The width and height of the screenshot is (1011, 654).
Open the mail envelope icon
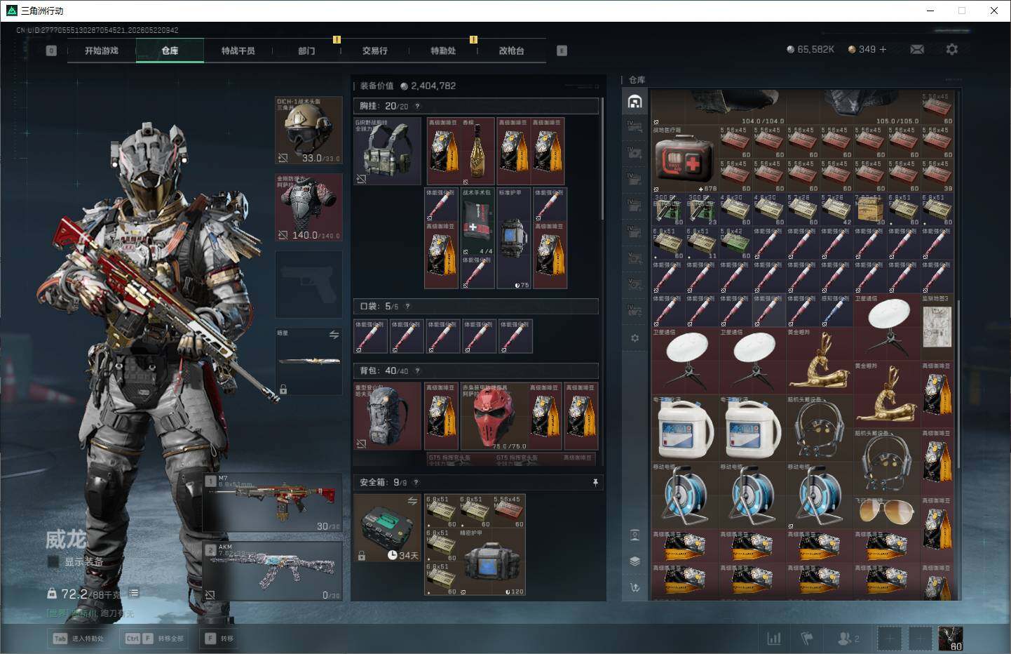(916, 50)
